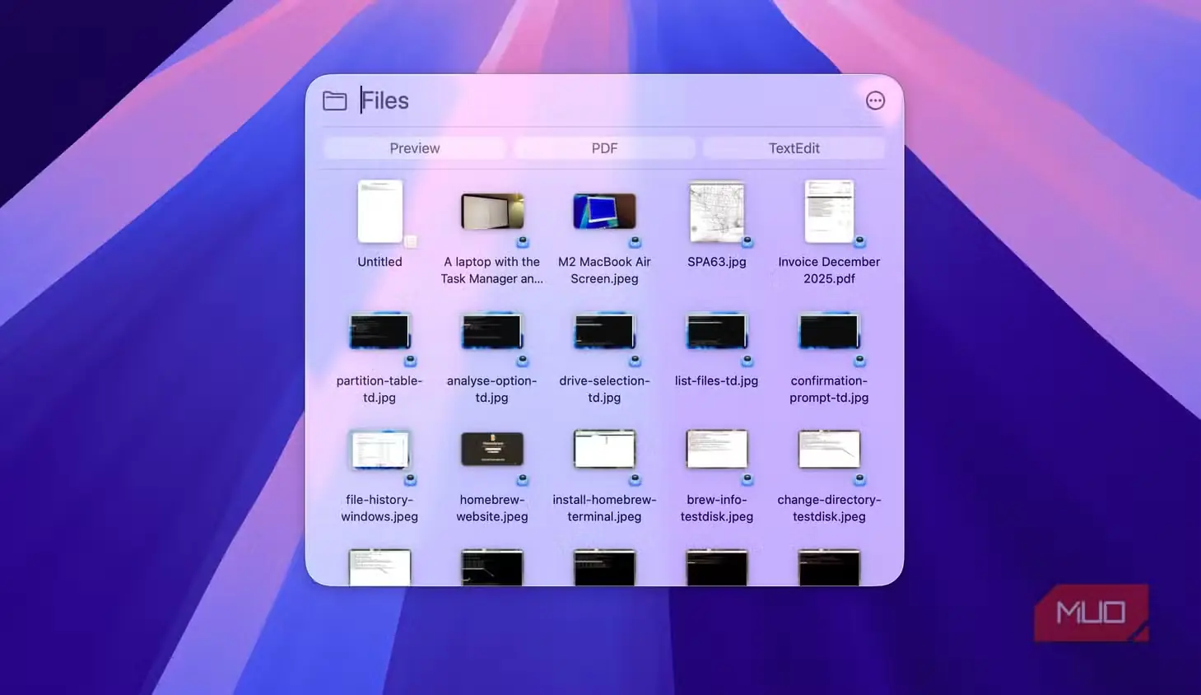Click the Preview badge on file-history-windows.jpeg
The image size is (1201, 695).
(410, 479)
